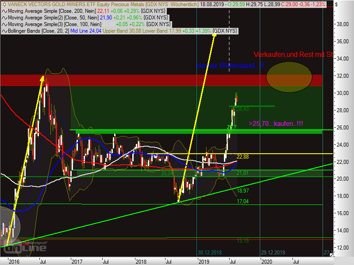
Task: Click the Moving Average Simple(3) 100 indicator icon
Action: pyautogui.click(x=4, y=24)
